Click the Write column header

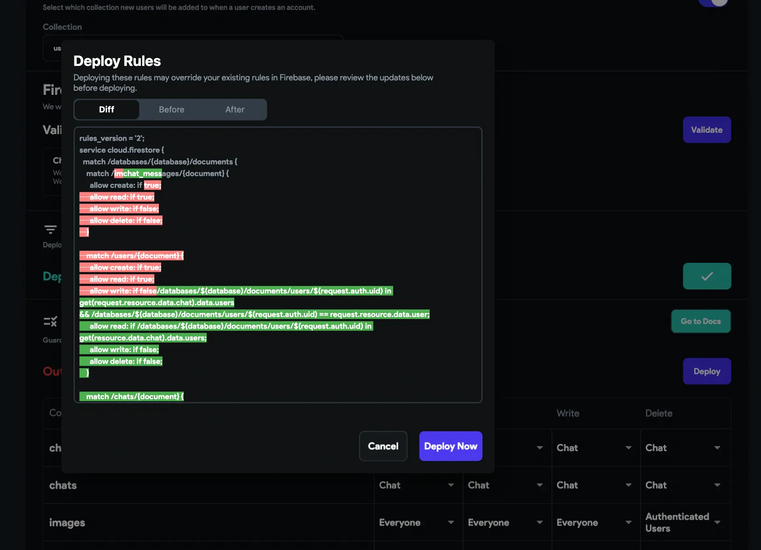pos(568,413)
